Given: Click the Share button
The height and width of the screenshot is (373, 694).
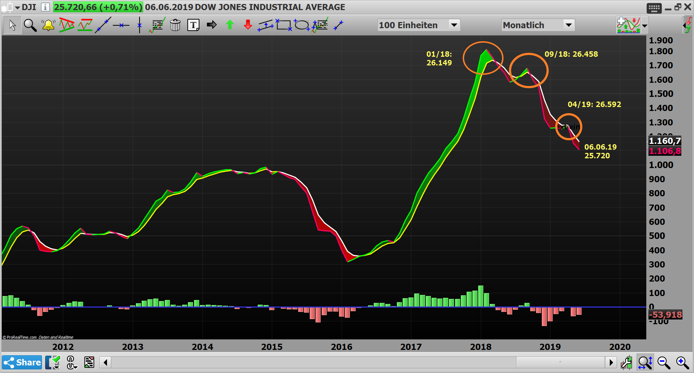Looking at the screenshot, I should [x=22, y=362].
